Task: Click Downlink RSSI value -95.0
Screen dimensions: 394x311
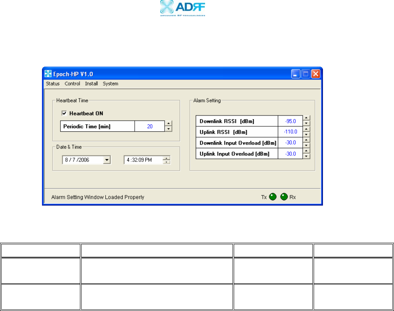Action: pos(290,121)
